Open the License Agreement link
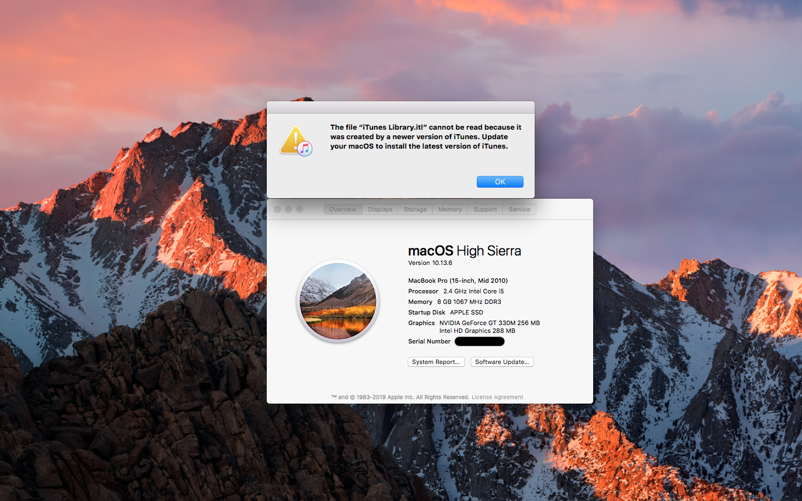 point(497,397)
